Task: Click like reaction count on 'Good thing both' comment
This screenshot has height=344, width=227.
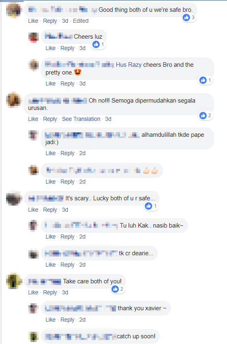Action: 189,18
